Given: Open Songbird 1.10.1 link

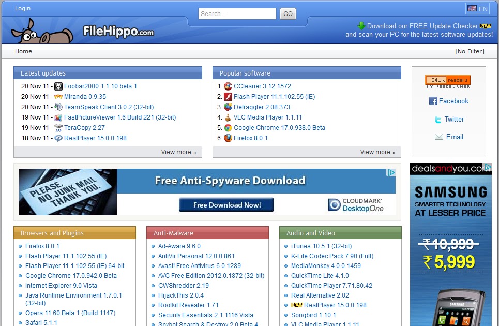Looking at the screenshot, I should [313, 315].
